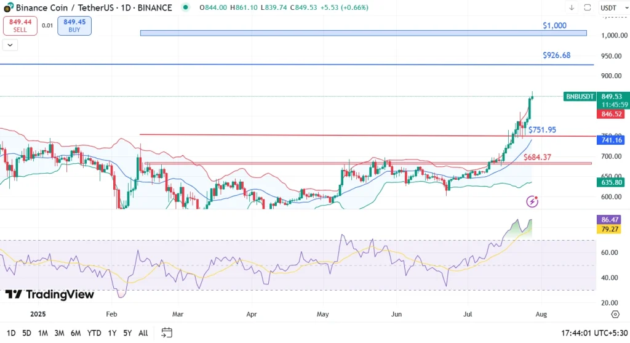The height and width of the screenshot is (343, 630).
Task: Open the go-to-date calendar icon
Action: click(167, 333)
